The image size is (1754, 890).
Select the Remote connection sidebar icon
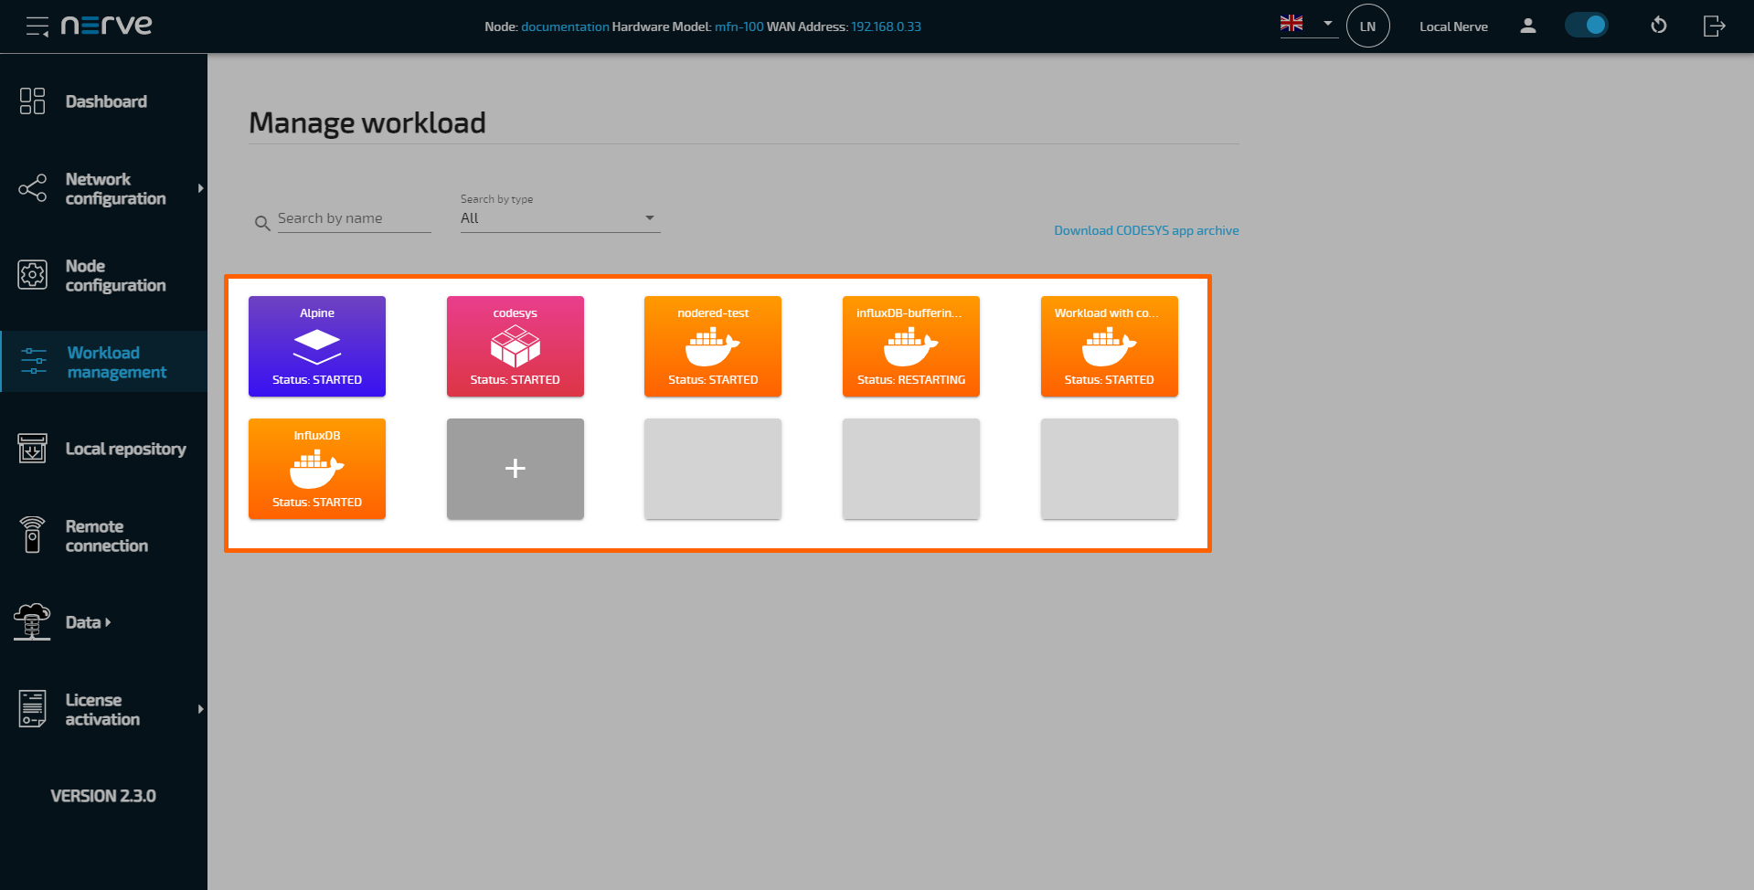coord(32,535)
